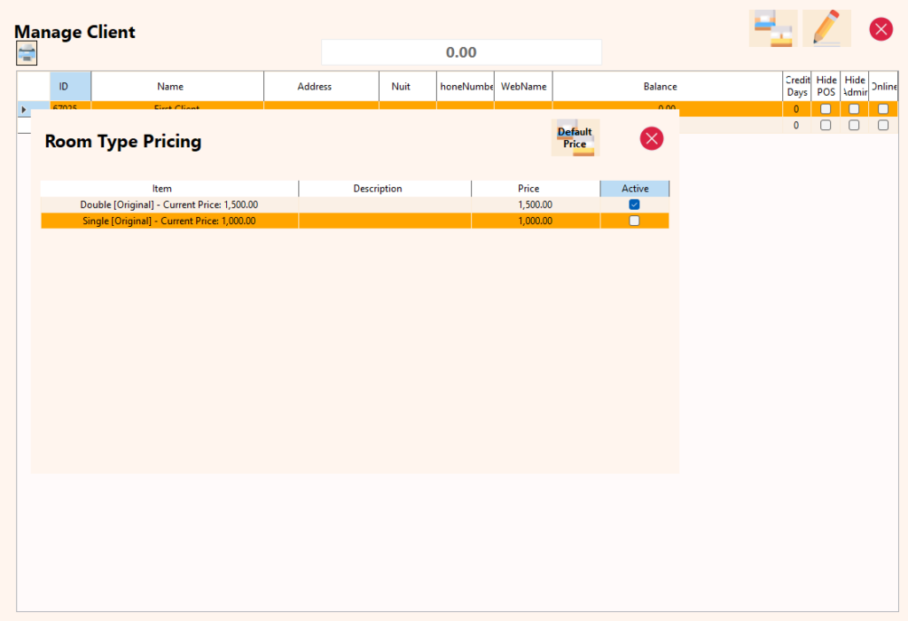Viewport: 908px width, 621px height.
Task: Close the Manage Client window
Action: tap(881, 29)
